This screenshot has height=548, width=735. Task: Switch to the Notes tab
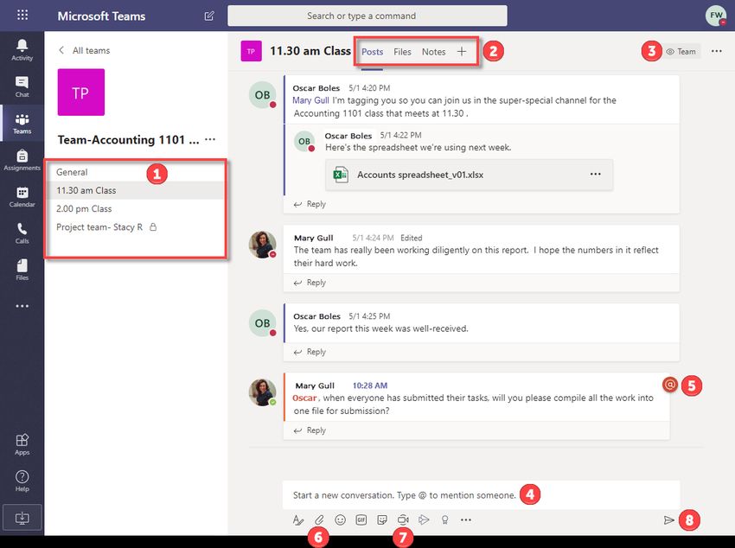click(x=433, y=52)
